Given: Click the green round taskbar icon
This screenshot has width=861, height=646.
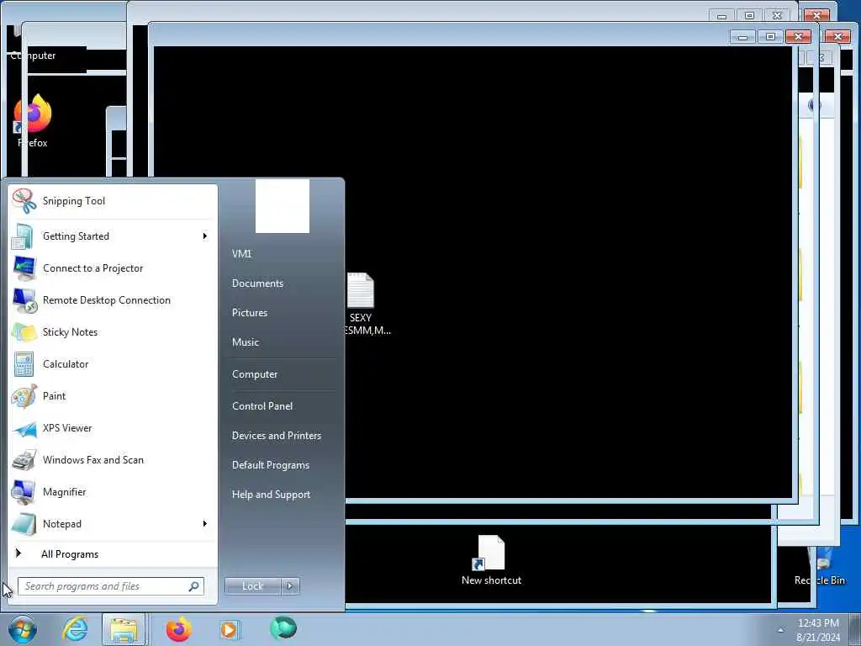Looking at the screenshot, I should tap(283, 627).
